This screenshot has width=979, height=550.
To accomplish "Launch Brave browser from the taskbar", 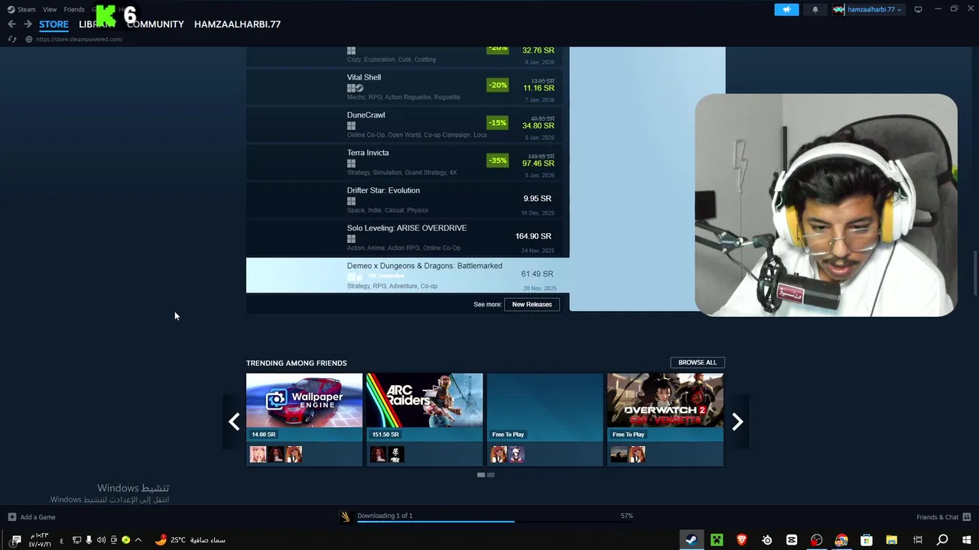I will [741, 540].
